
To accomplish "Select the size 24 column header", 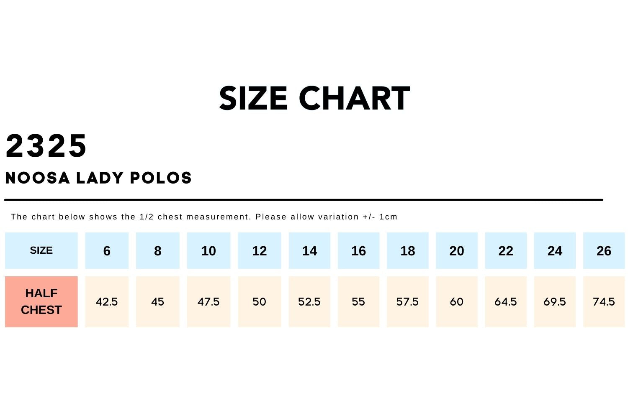I will point(555,251).
